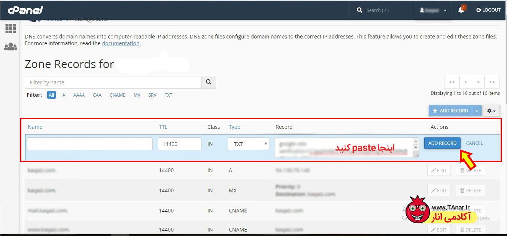Click the magnifier search button beside filter

[x=209, y=82]
